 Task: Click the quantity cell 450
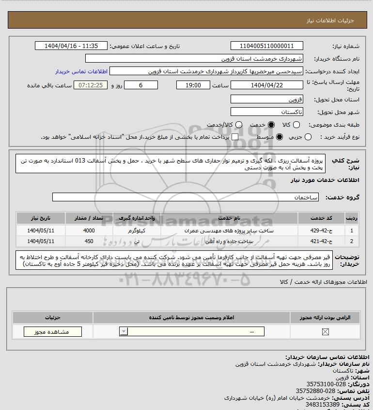89,241
